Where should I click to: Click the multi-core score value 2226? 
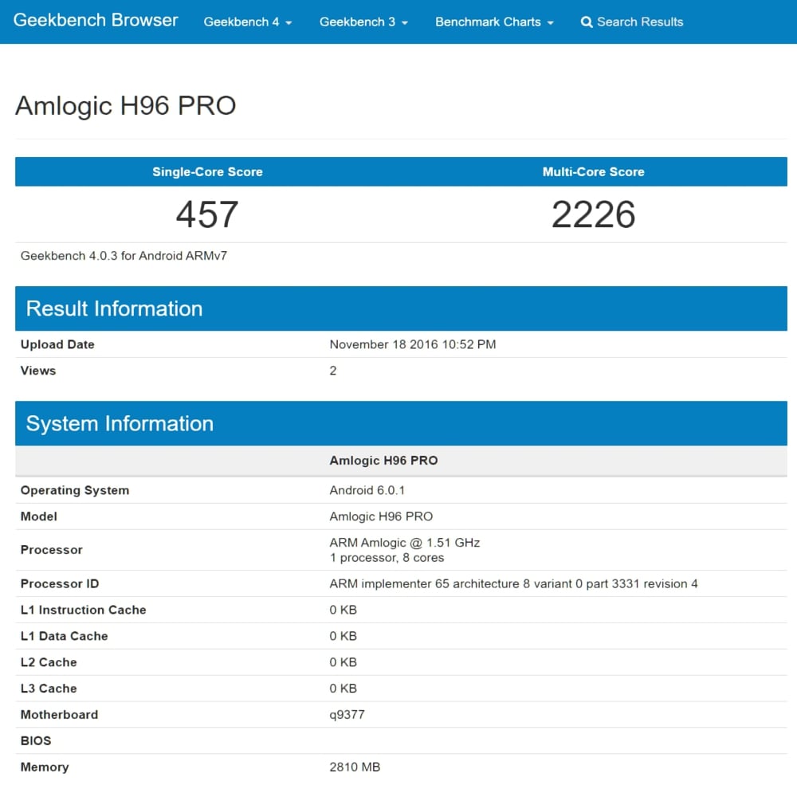click(594, 214)
